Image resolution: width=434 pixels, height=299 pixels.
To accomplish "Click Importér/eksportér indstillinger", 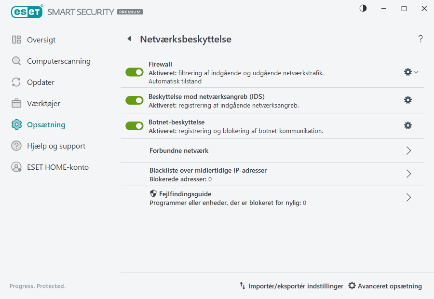I will (291, 285).
